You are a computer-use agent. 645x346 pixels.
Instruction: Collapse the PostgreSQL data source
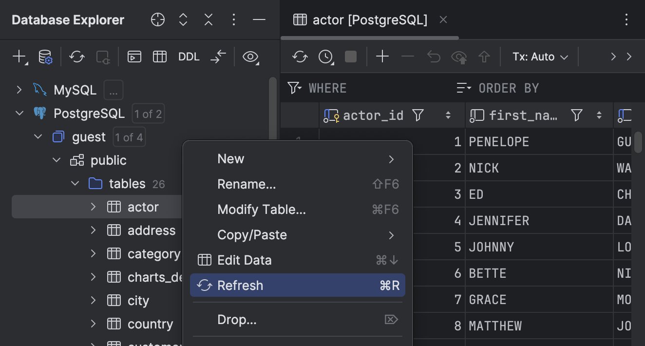19,113
